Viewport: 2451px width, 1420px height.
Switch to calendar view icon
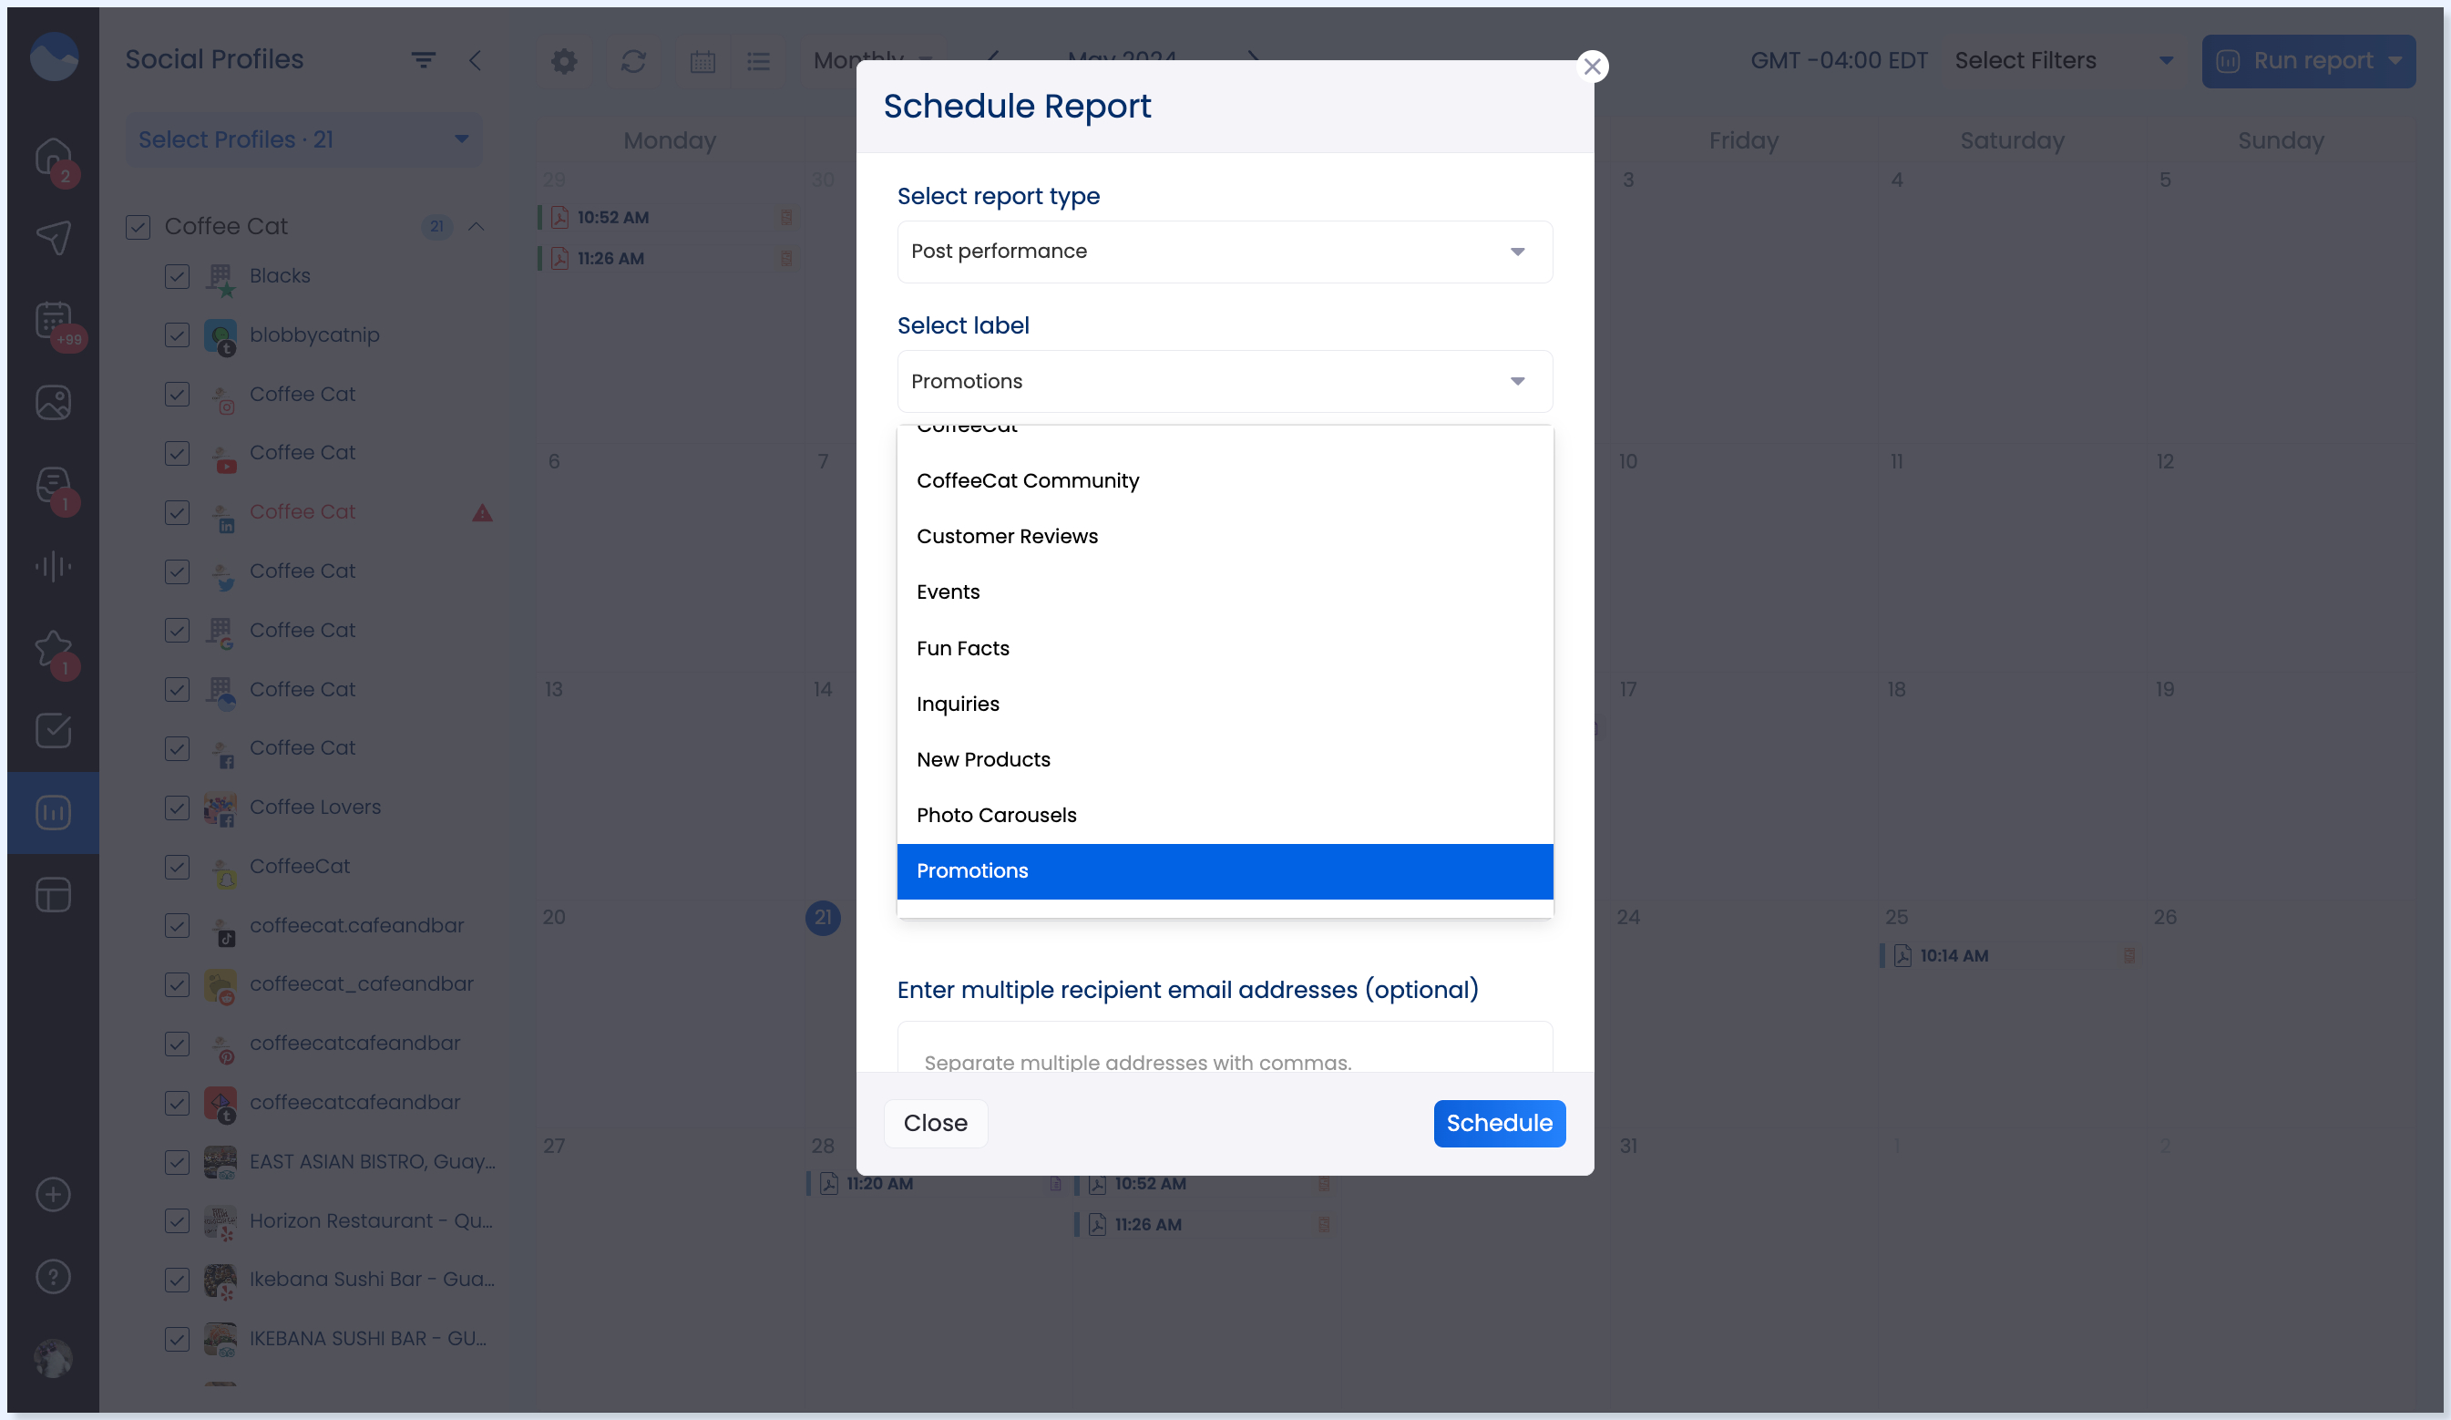tap(702, 61)
